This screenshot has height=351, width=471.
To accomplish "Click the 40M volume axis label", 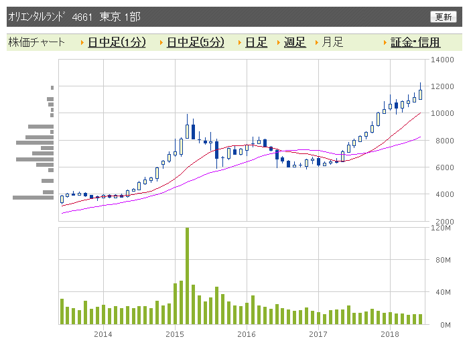I will click(x=443, y=292).
